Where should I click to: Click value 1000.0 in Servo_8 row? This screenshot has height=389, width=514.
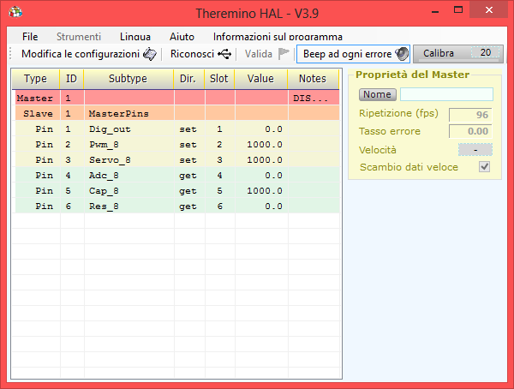[265, 159]
